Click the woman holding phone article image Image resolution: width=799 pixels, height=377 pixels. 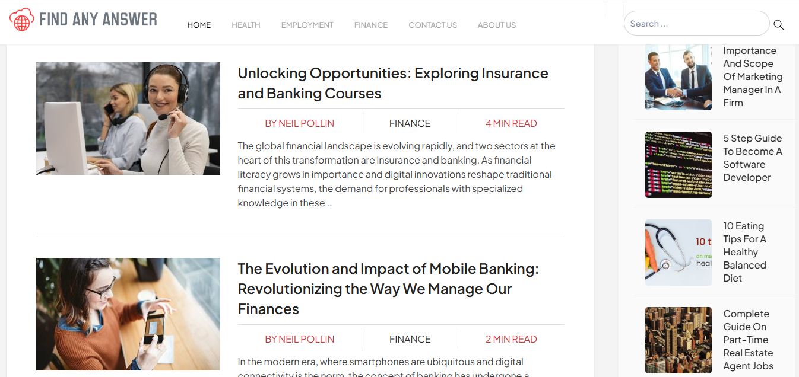coord(128,314)
